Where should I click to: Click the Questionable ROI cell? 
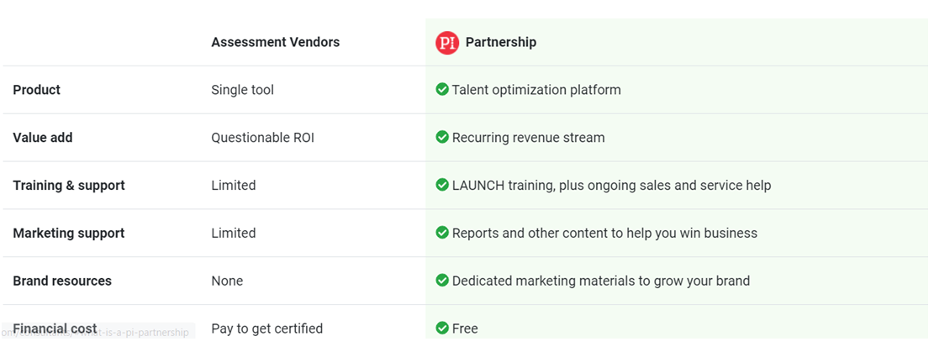(x=262, y=138)
